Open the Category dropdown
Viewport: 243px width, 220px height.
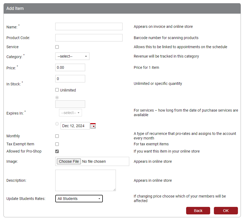point(72,56)
